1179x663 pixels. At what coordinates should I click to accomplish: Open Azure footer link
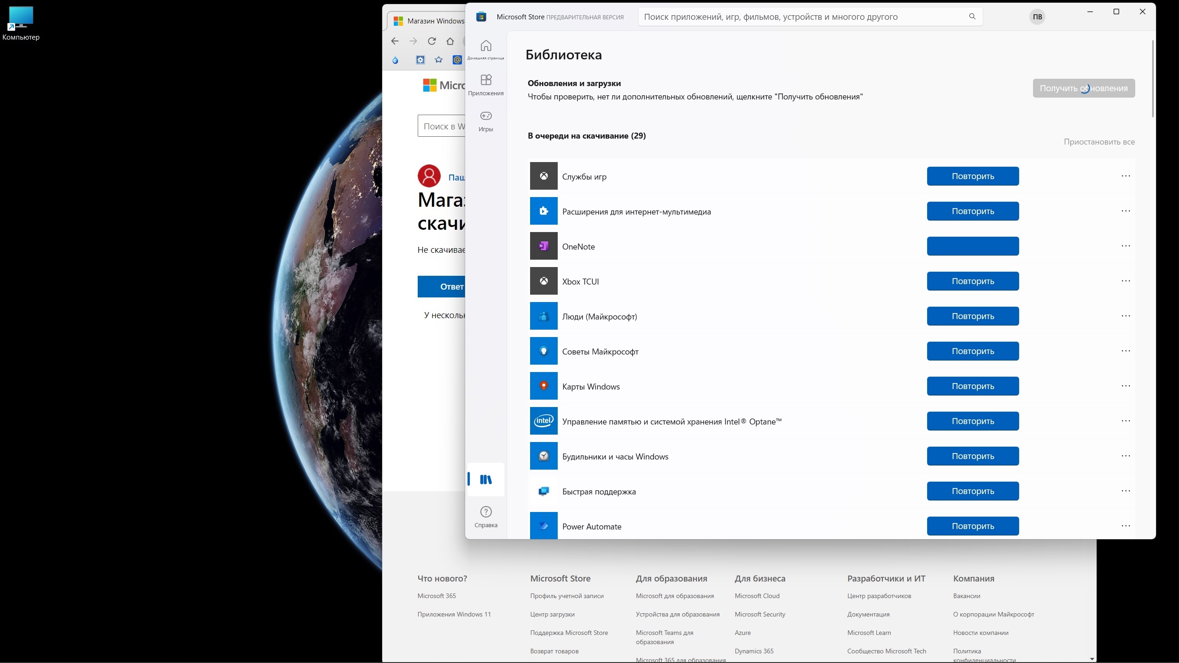[x=742, y=633]
